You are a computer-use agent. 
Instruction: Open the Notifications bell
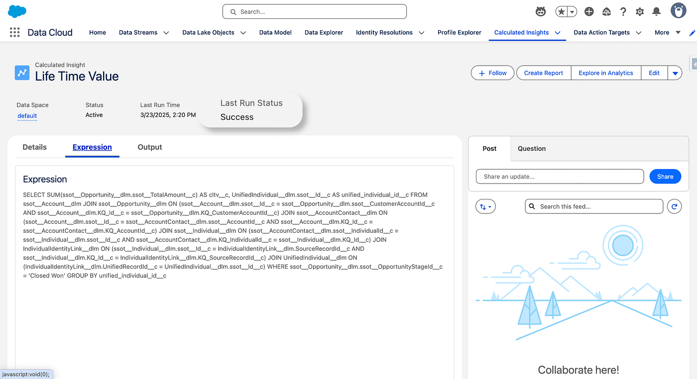point(657,11)
